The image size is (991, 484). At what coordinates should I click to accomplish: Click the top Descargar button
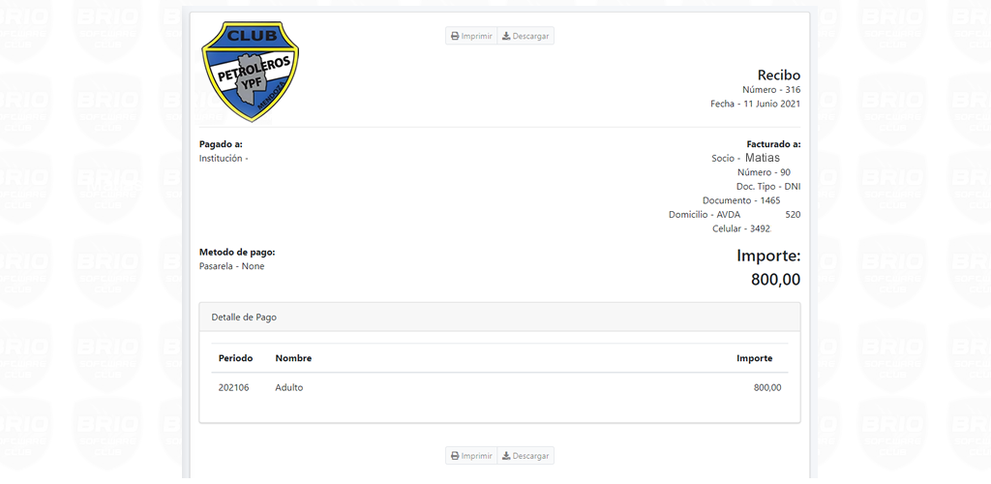click(526, 36)
